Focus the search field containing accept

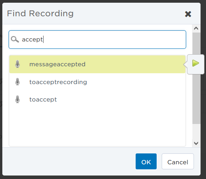pos(97,40)
